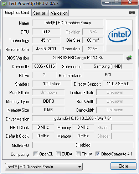Click the Bus Interface field showing PCI
The image size is (139, 174).
coord(108,75)
